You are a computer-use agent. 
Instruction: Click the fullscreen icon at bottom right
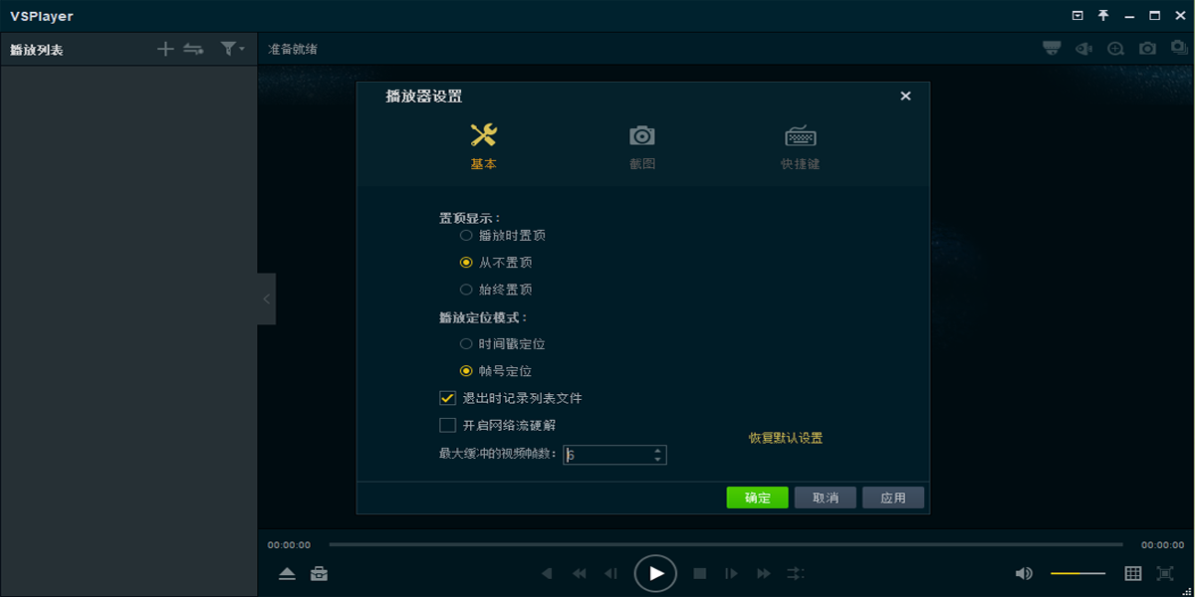(1165, 574)
